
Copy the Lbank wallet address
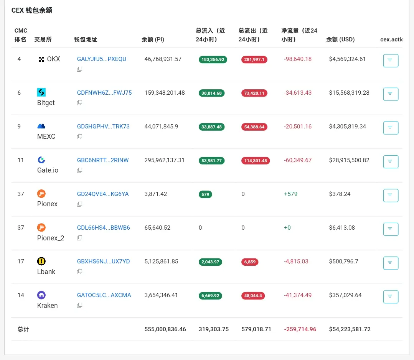tap(79, 272)
